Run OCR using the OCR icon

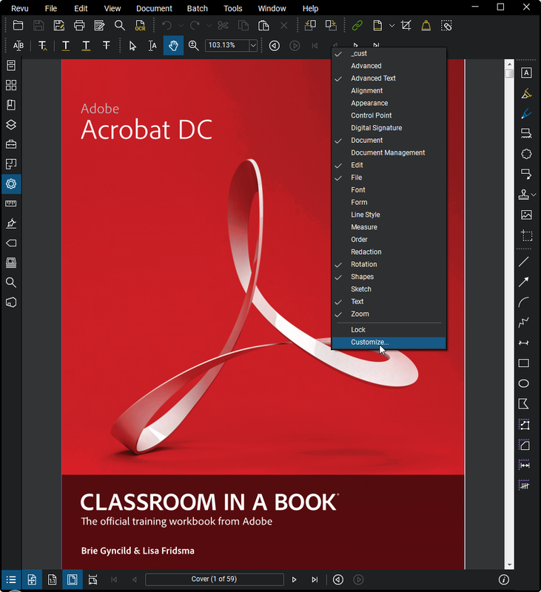(x=140, y=26)
